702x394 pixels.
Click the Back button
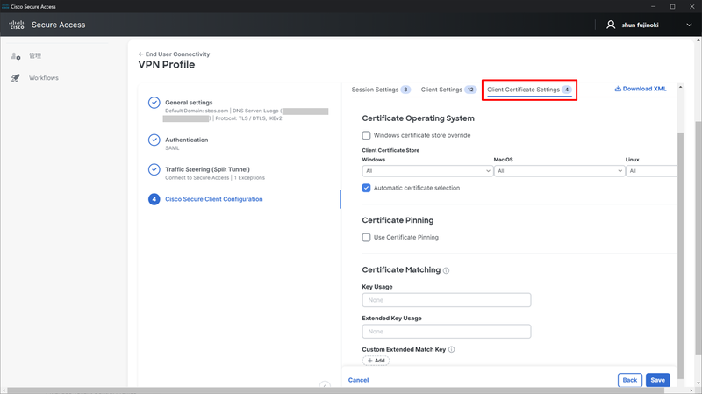[x=630, y=380]
